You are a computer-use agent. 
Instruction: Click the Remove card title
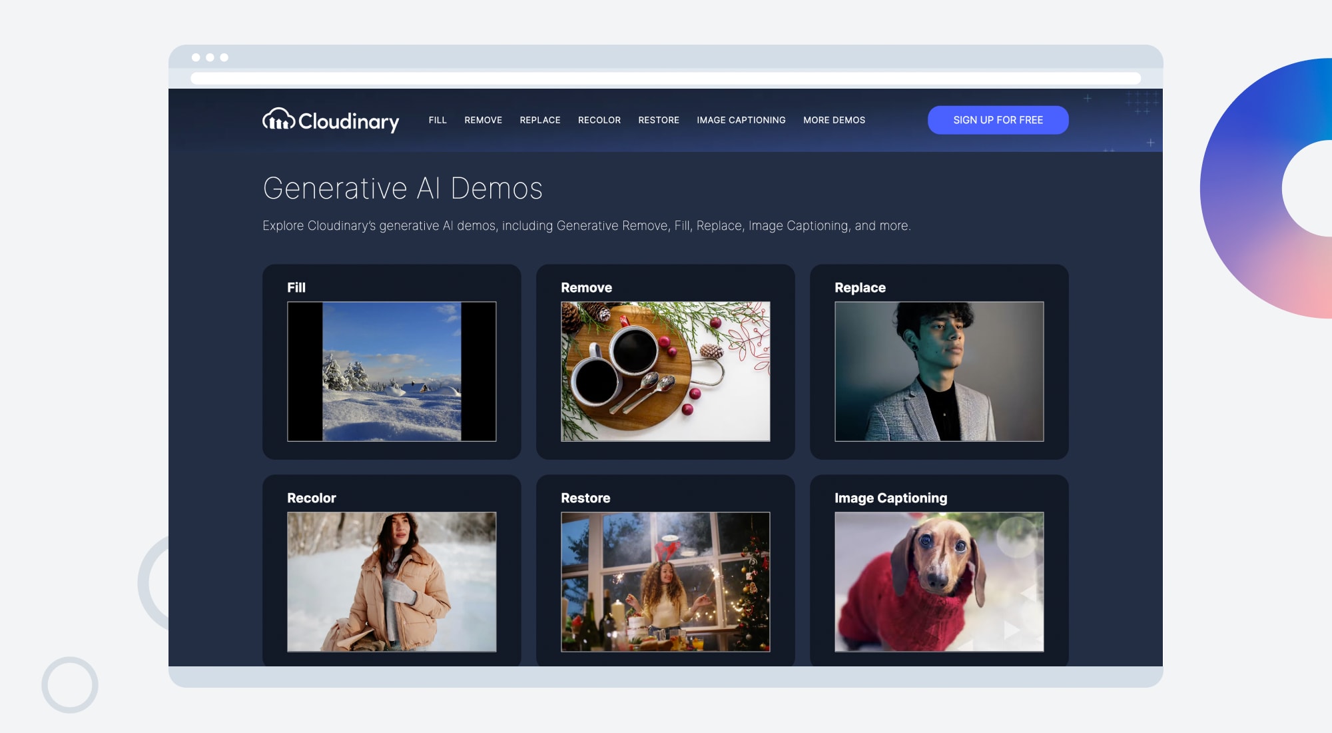pos(586,287)
